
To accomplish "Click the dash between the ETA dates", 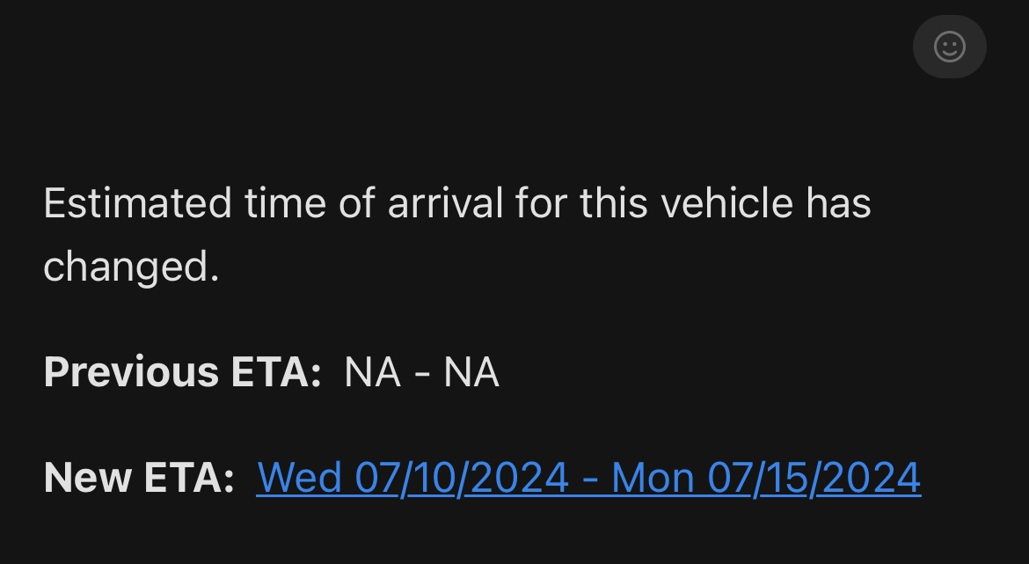I will 590,480.
